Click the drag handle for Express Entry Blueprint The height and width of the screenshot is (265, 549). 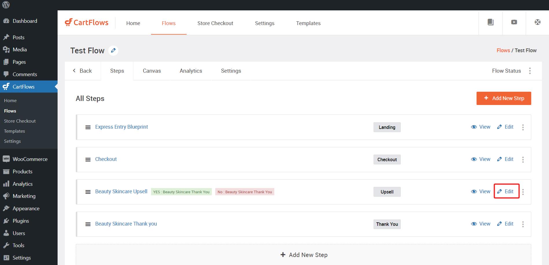pyautogui.click(x=88, y=127)
